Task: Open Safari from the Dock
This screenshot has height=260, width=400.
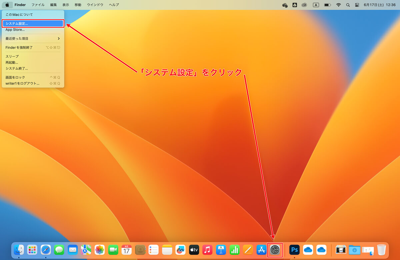Action: click(46, 250)
